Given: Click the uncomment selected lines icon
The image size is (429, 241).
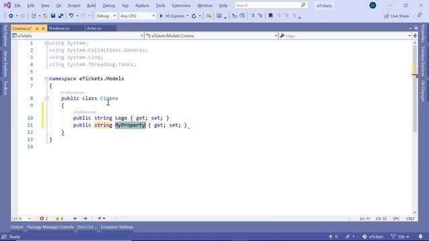Looking at the screenshot, I should point(260,16).
